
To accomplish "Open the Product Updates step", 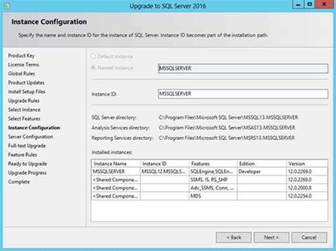I will click(26, 83).
